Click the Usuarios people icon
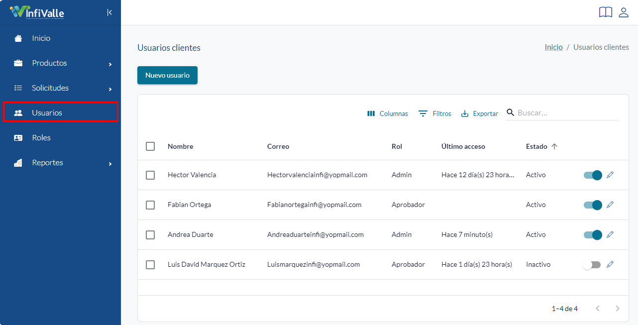 tap(18, 113)
